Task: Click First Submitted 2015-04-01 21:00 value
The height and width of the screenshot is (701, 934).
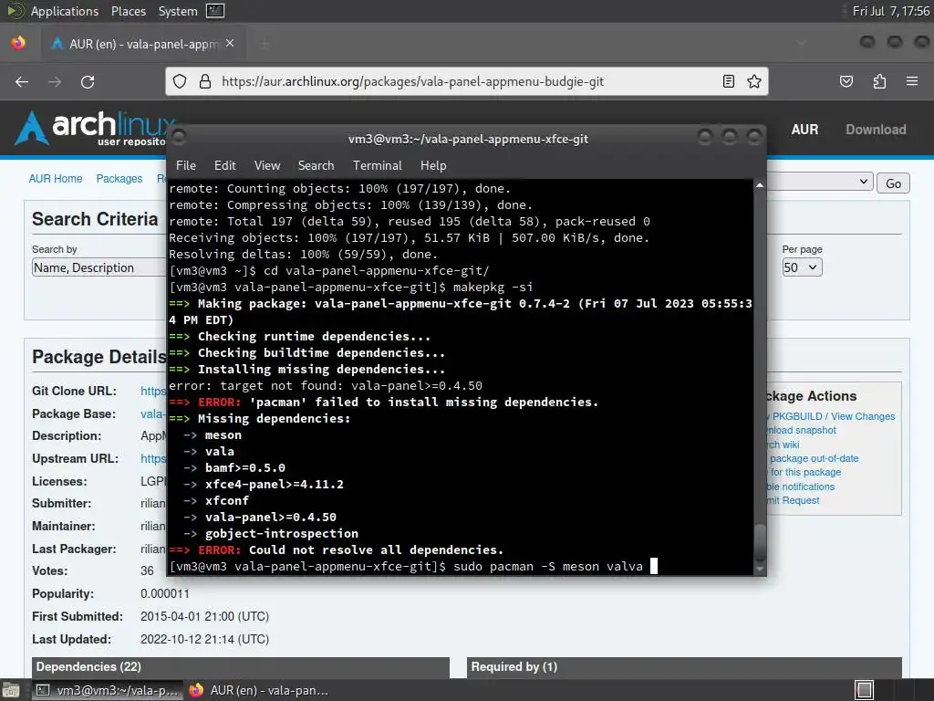Action: (205, 616)
